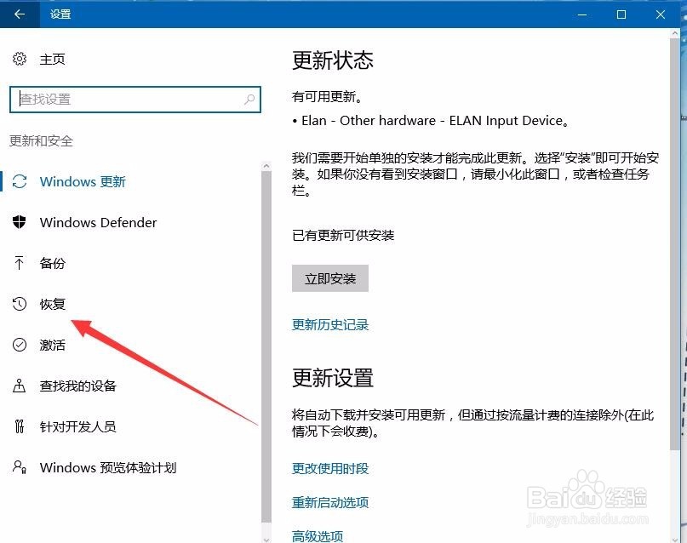Select the 针对开发人员 tools icon
The image size is (687, 543).
19,426
